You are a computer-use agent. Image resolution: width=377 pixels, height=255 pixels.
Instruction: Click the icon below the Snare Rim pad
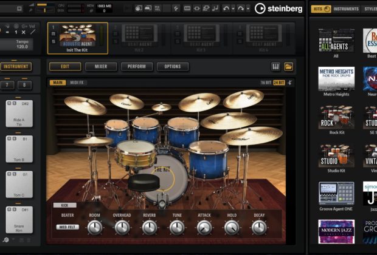[5, 240]
